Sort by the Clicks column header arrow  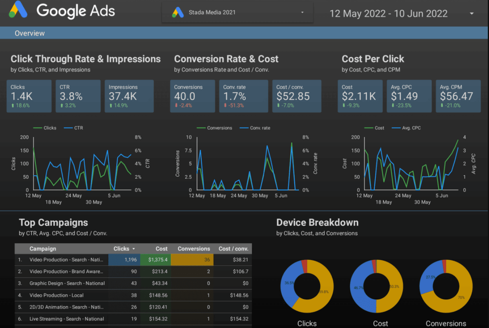(133, 249)
